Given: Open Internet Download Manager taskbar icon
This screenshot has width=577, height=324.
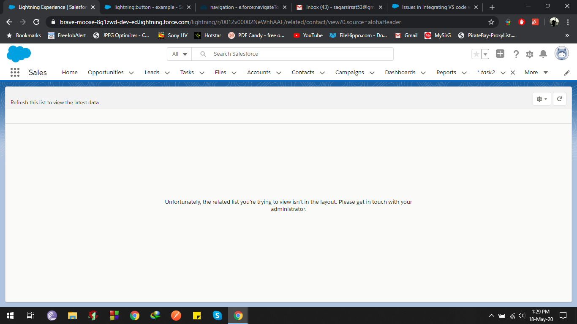Looking at the screenshot, I should point(155,316).
